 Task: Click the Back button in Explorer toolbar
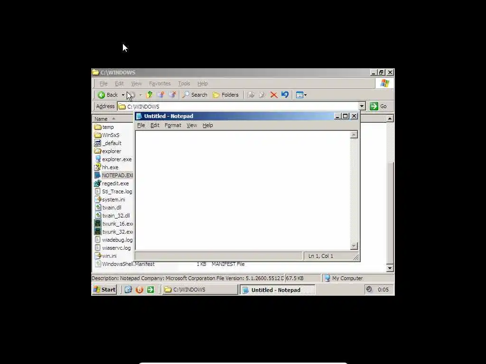coord(108,95)
